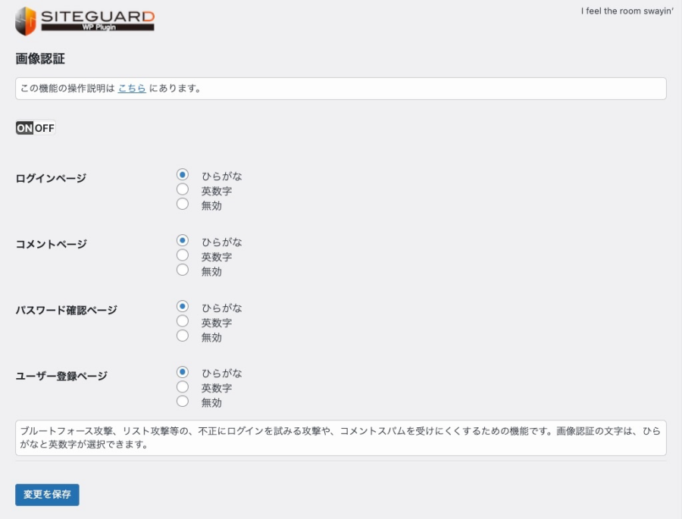The image size is (682, 519).
Task: Select ひらがな for ユーザー登録ページ
Action: click(x=182, y=372)
